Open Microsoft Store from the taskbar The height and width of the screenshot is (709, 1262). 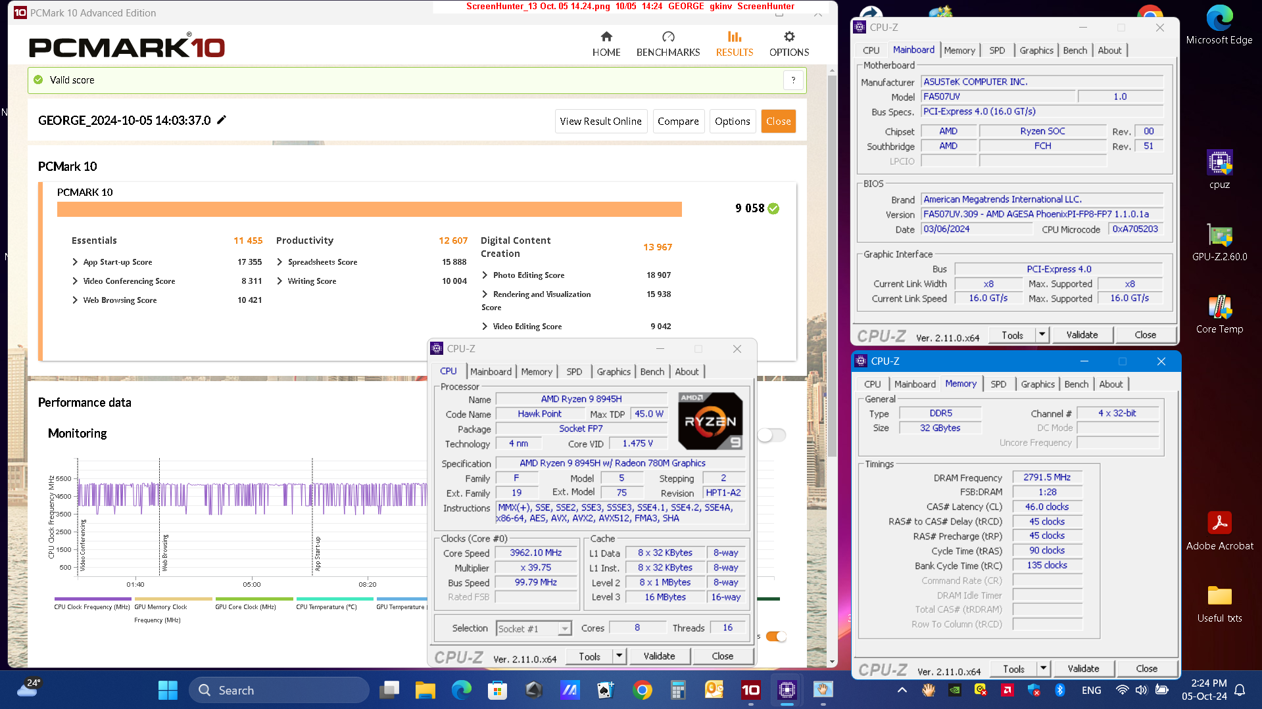pos(497,690)
